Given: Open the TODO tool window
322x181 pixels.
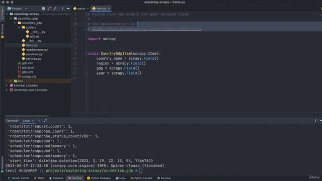Looking at the screenshot, I should [39, 178].
